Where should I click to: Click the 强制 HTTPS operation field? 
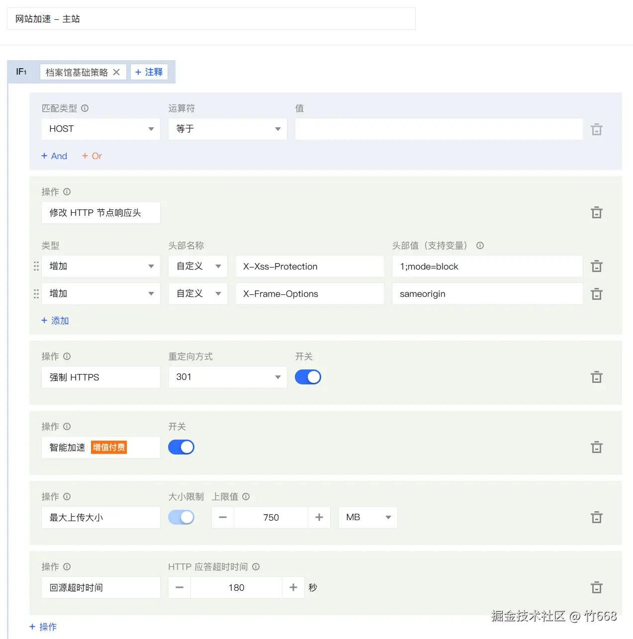click(101, 377)
